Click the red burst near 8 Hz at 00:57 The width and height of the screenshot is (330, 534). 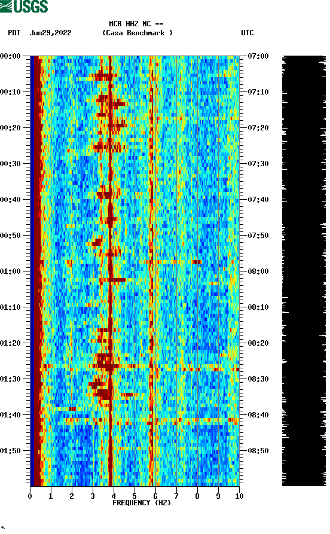[197, 262]
